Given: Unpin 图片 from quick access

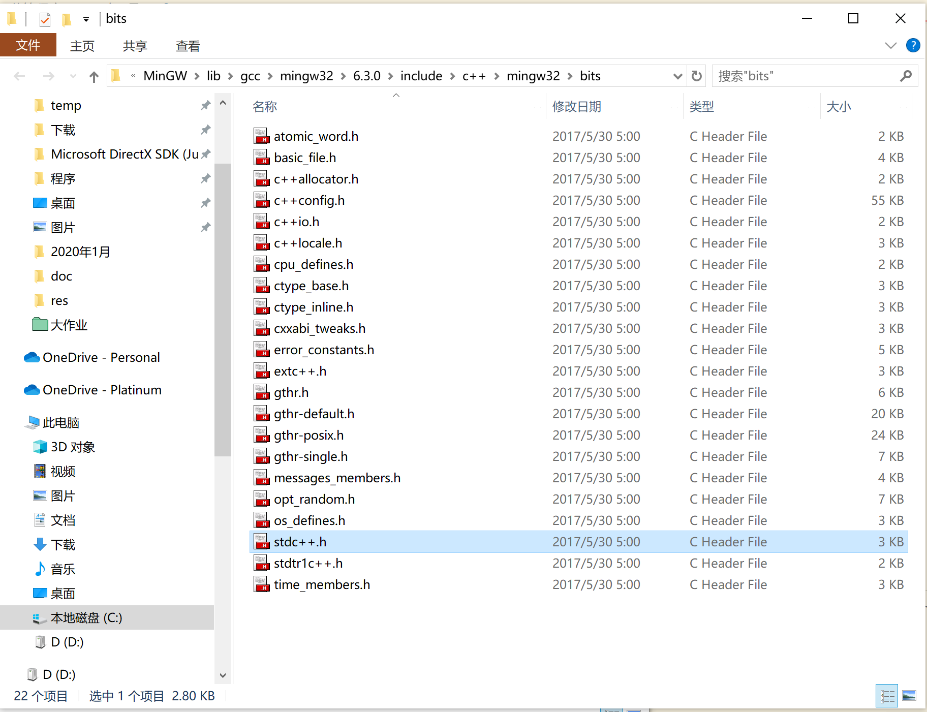Looking at the screenshot, I should click(205, 227).
